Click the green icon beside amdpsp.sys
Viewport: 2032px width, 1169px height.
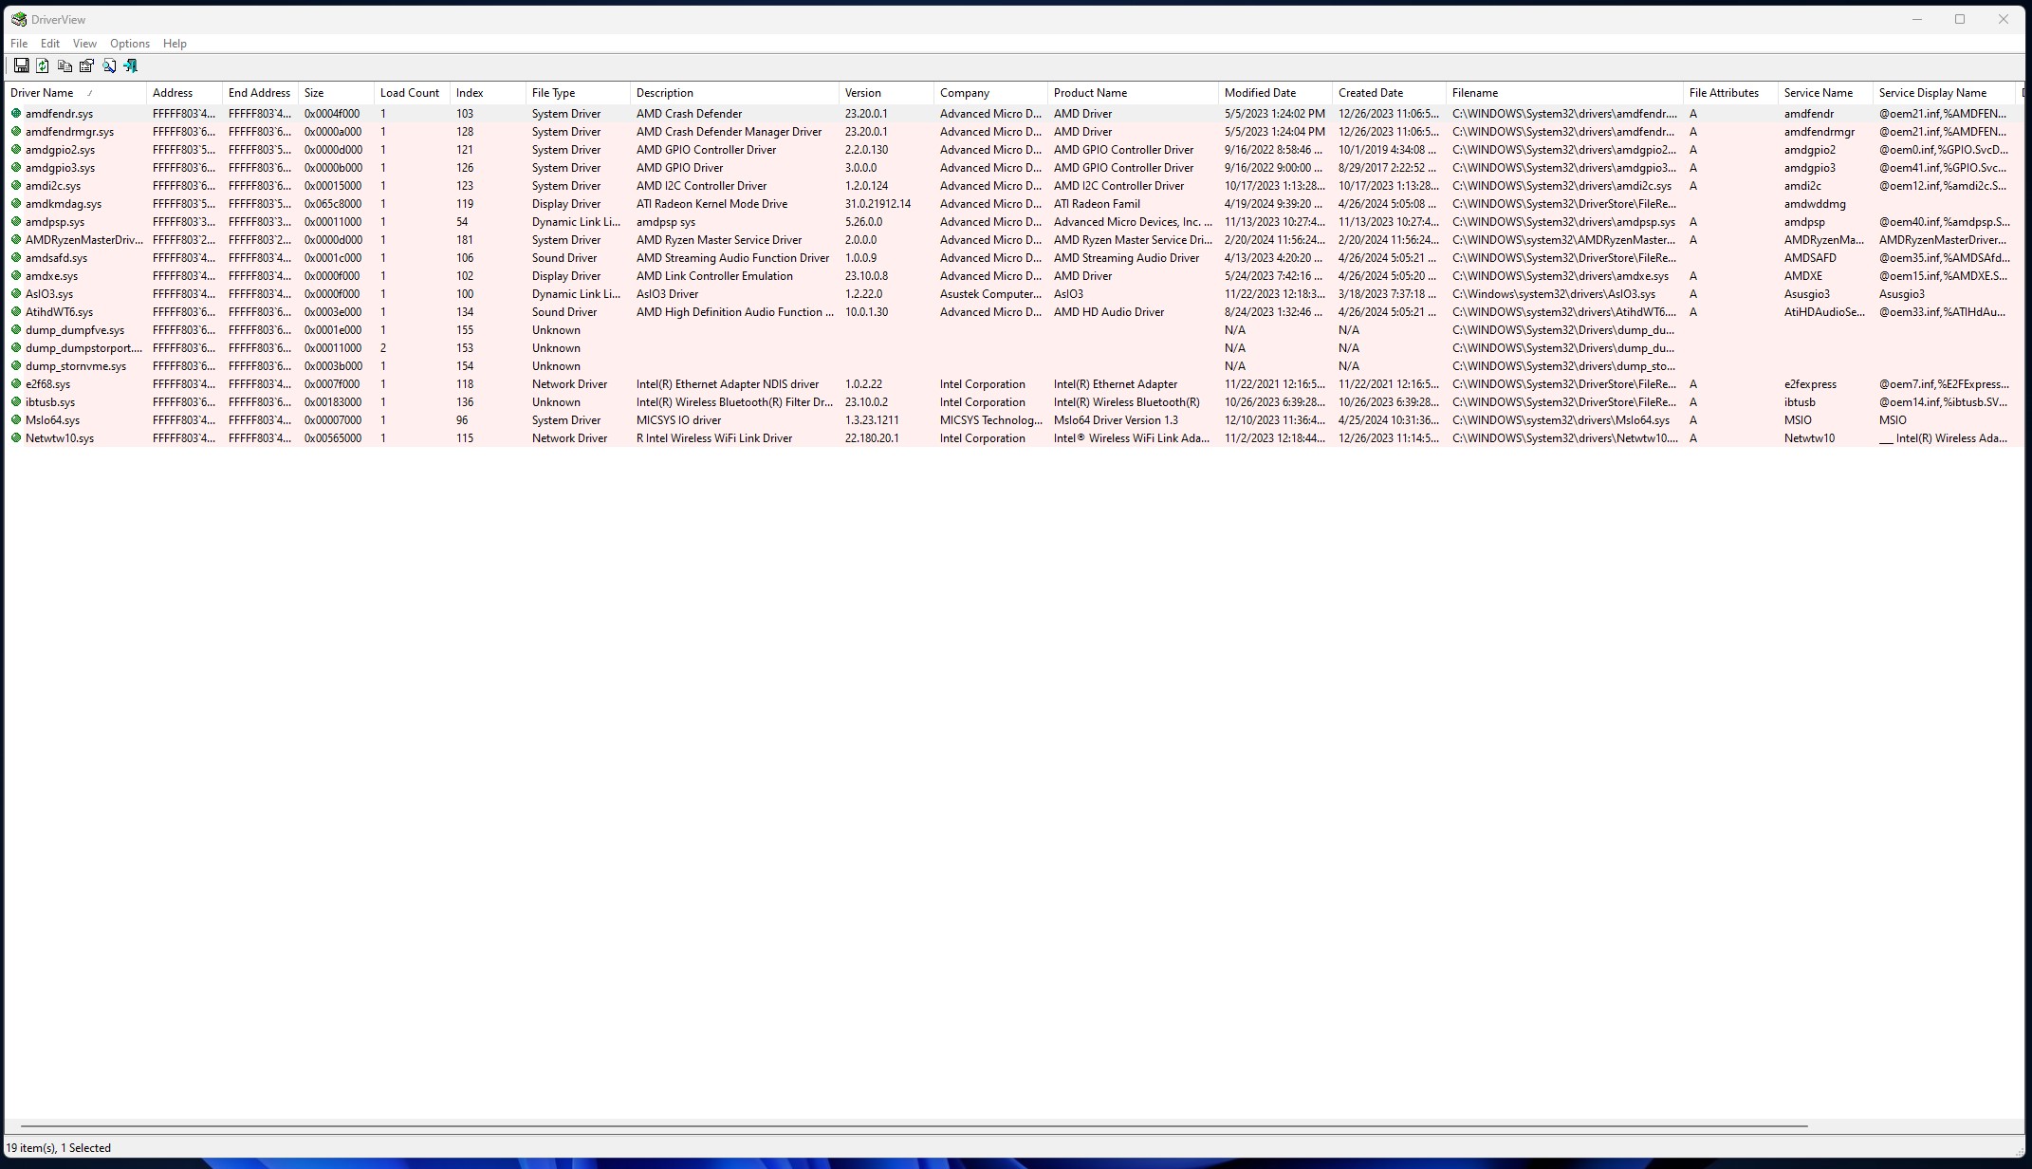pyautogui.click(x=16, y=221)
